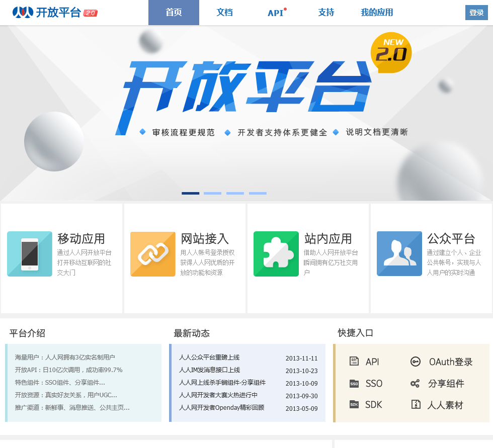Click the line 海量用户：人人网拥有3亿实名制用户
493x448 pixels.
coord(65,357)
